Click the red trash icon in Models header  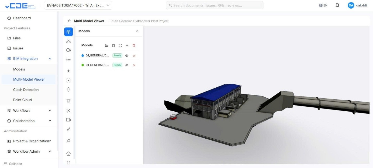(134, 46)
